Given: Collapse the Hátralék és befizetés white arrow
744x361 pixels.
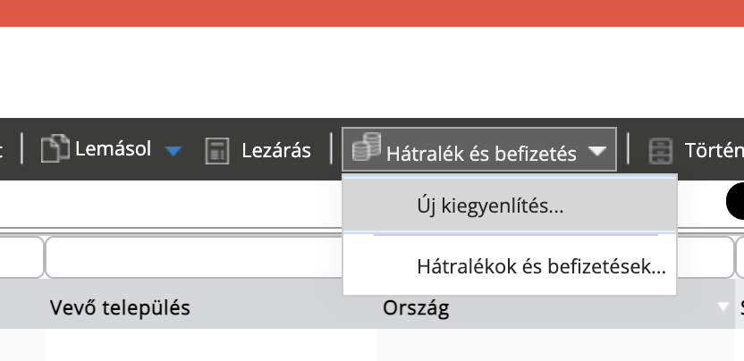Looking at the screenshot, I should click(x=598, y=152).
